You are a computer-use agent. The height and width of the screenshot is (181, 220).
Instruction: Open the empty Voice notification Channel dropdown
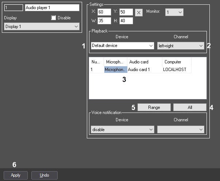(180, 130)
